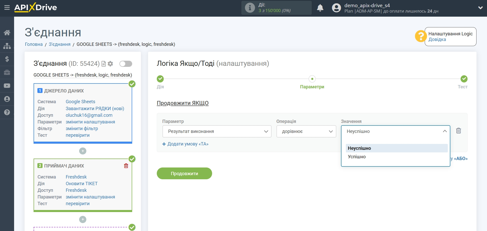Open notifications bell

click(320, 8)
